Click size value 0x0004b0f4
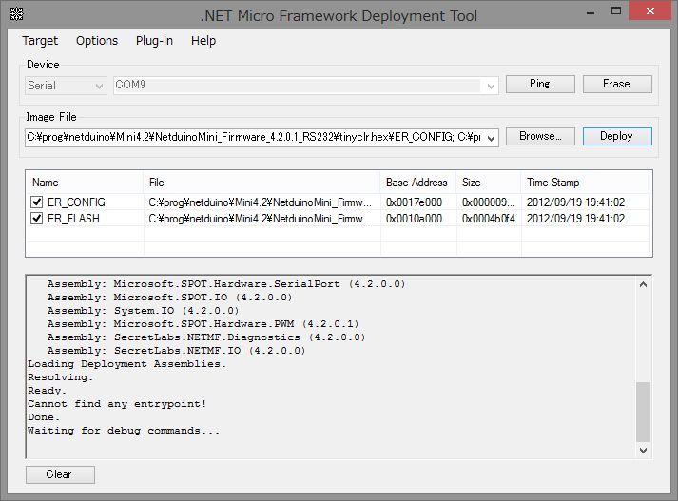Screen dimensions: 678x501 tap(488, 219)
